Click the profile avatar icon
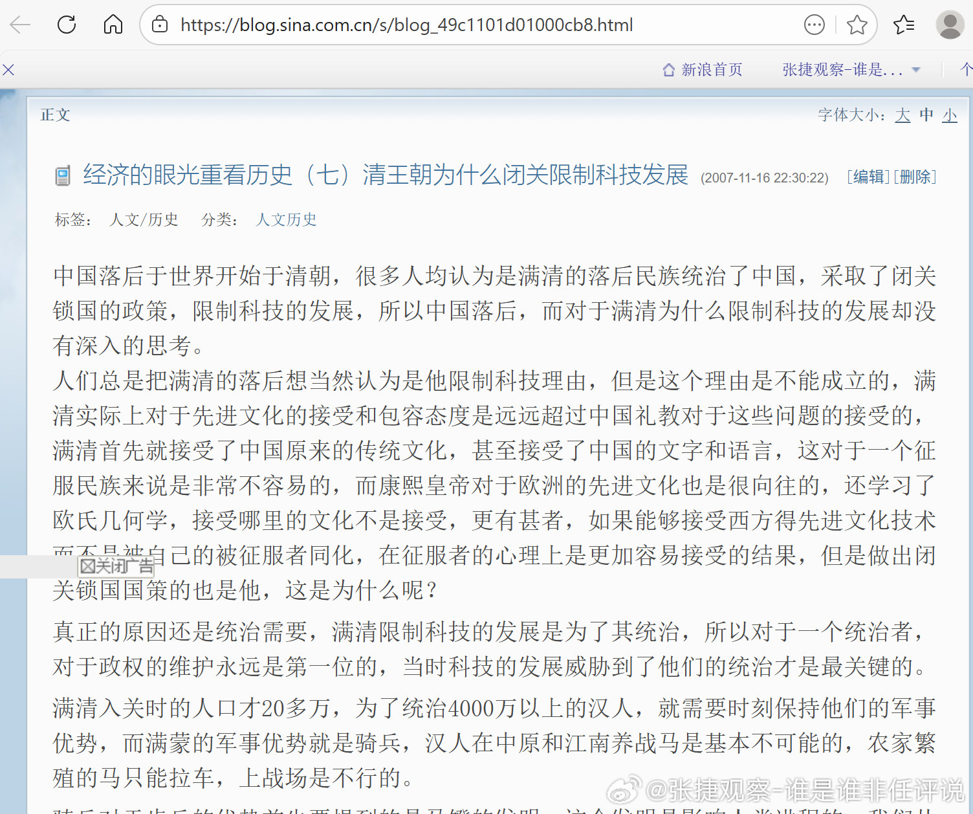This screenshot has height=814, width=973. 949,25
